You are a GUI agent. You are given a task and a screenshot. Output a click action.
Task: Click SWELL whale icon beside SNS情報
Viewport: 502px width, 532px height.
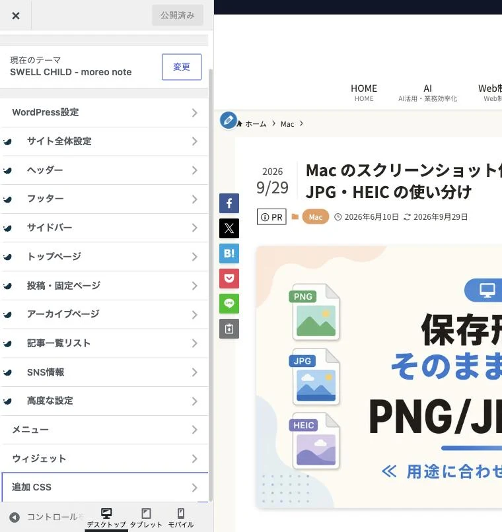pos(7,372)
